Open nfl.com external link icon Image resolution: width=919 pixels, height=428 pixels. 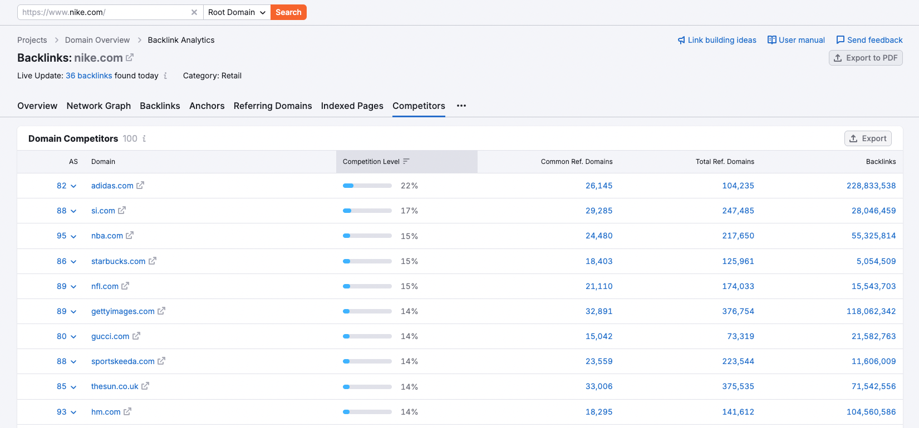tap(125, 286)
